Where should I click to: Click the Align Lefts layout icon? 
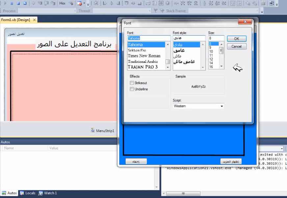click(x=105, y=3)
